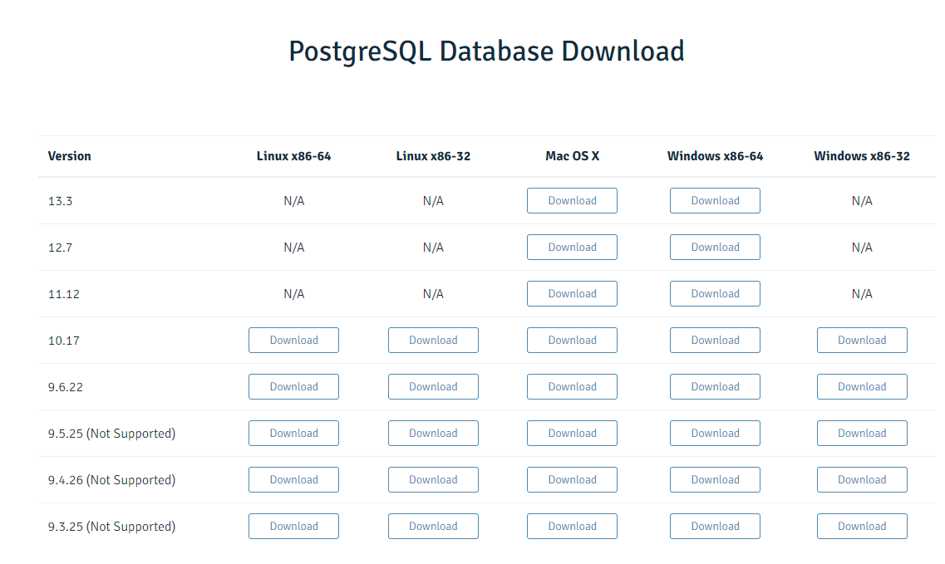The width and height of the screenshot is (945, 564).
Task: Download PostgreSQL 10.17 for Windows x86-32
Action: click(x=862, y=340)
